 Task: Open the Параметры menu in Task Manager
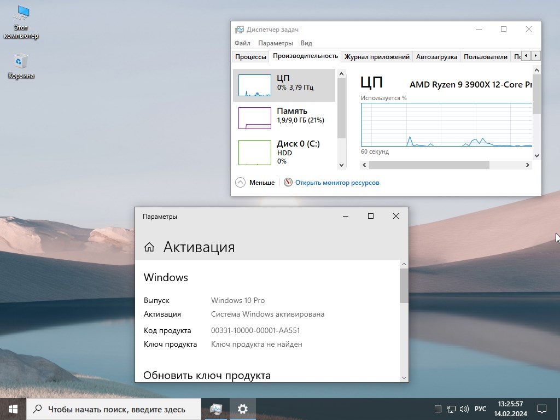click(x=276, y=43)
